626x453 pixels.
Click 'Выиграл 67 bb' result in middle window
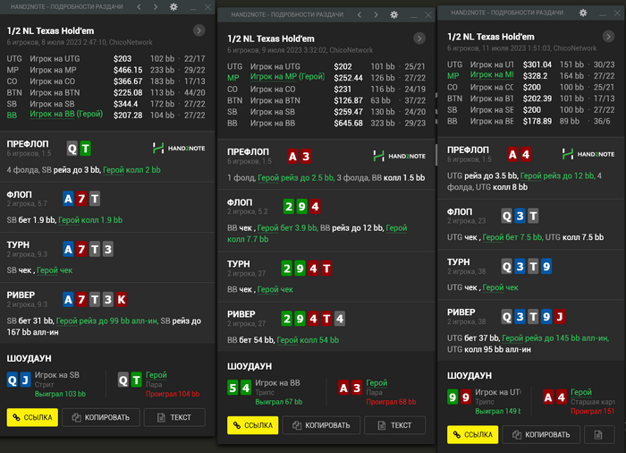coord(279,402)
